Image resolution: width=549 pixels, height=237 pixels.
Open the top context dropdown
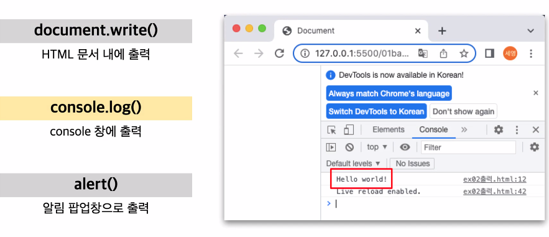(x=377, y=147)
